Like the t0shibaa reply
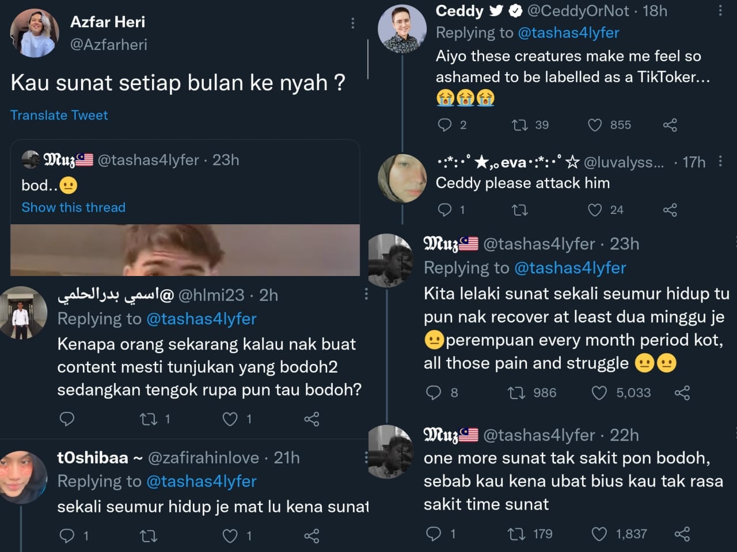The image size is (737, 552). (x=230, y=536)
